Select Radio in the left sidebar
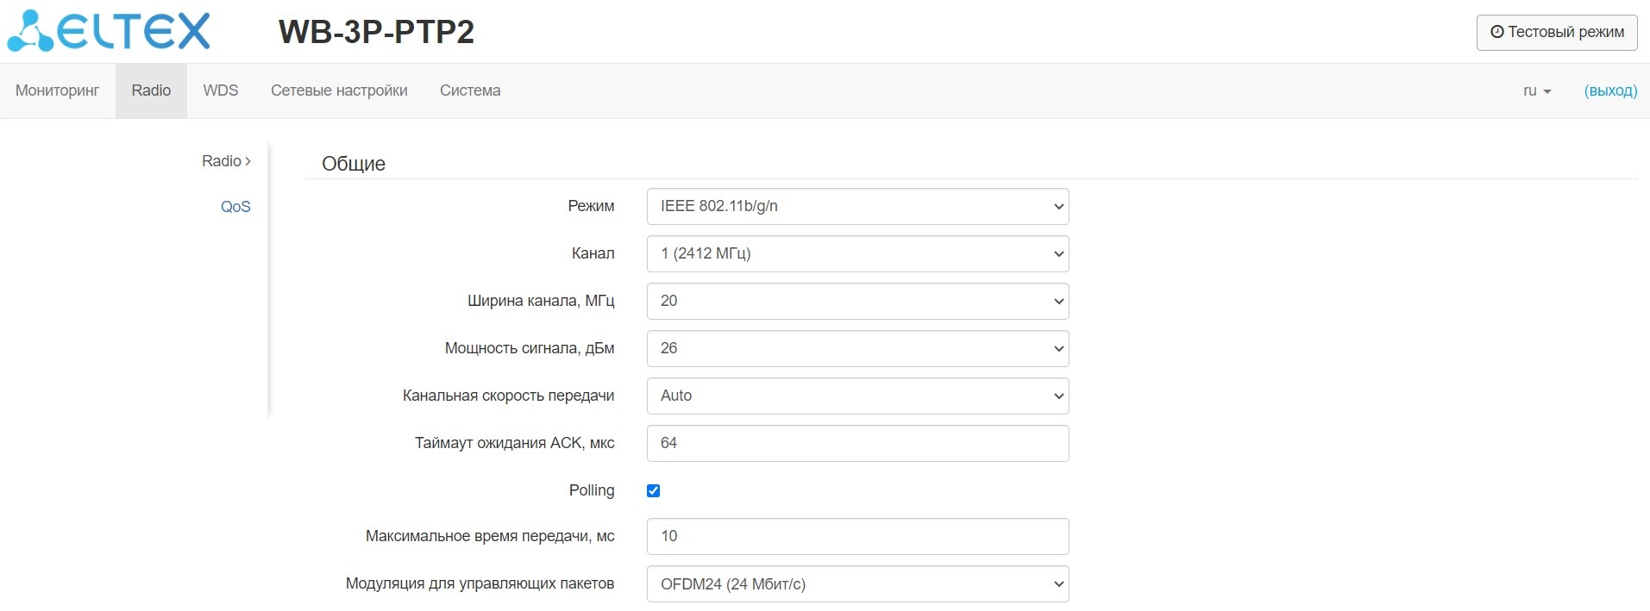Viewport: 1650px width, 611px height. point(226,161)
